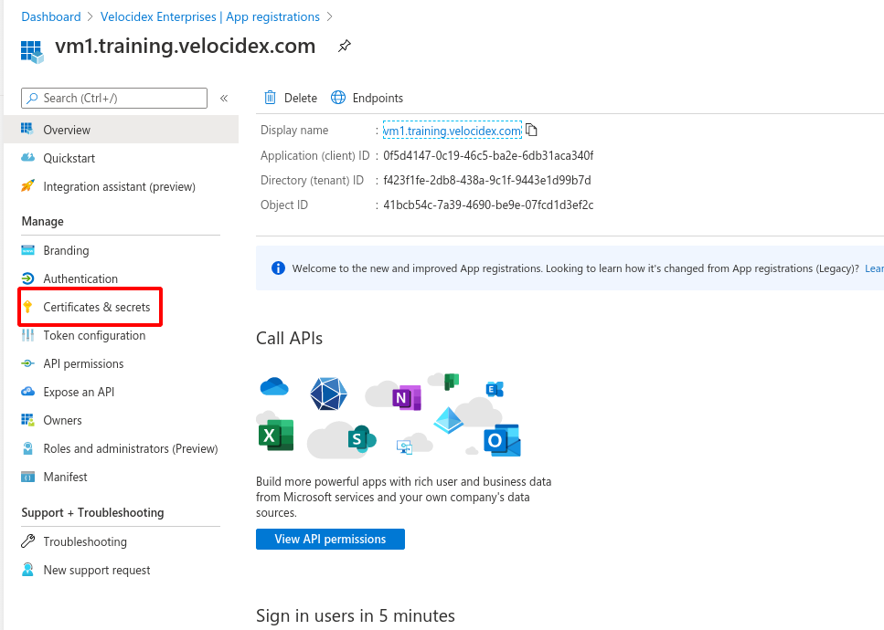884x630 pixels.
Task: Click the Quickstart cloud icon
Action: pyautogui.click(x=27, y=158)
